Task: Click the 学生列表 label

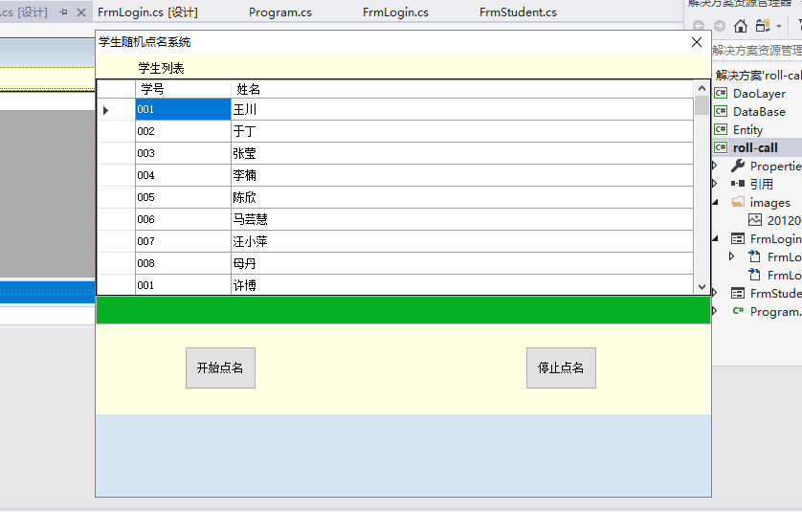Action: click(161, 68)
